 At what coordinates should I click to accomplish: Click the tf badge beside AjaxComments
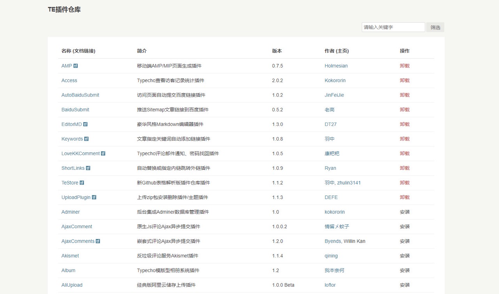tap(98, 241)
